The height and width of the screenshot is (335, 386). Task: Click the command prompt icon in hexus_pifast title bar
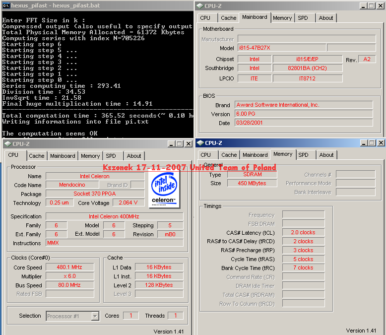[6, 5]
